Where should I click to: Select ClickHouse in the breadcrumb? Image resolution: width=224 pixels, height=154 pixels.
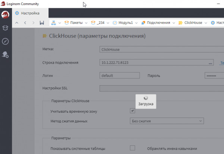point(193,23)
